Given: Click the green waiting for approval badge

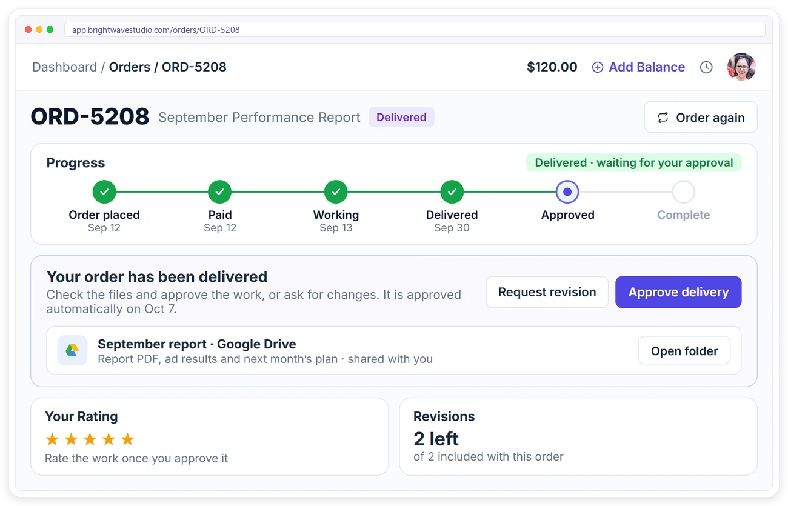Looking at the screenshot, I should [x=634, y=162].
